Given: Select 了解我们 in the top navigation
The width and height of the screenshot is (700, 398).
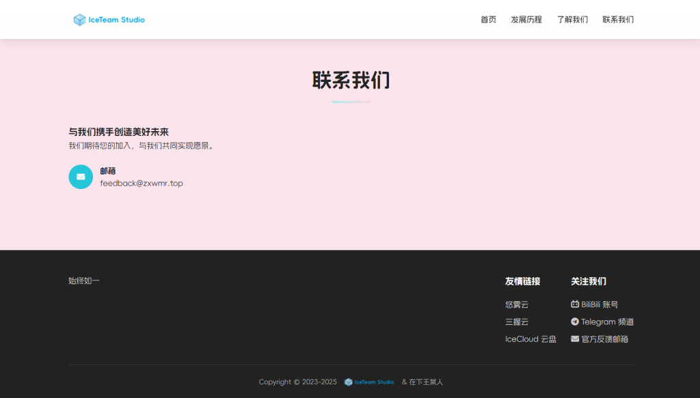Looking at the screenshot, I should tap(572, 20).
